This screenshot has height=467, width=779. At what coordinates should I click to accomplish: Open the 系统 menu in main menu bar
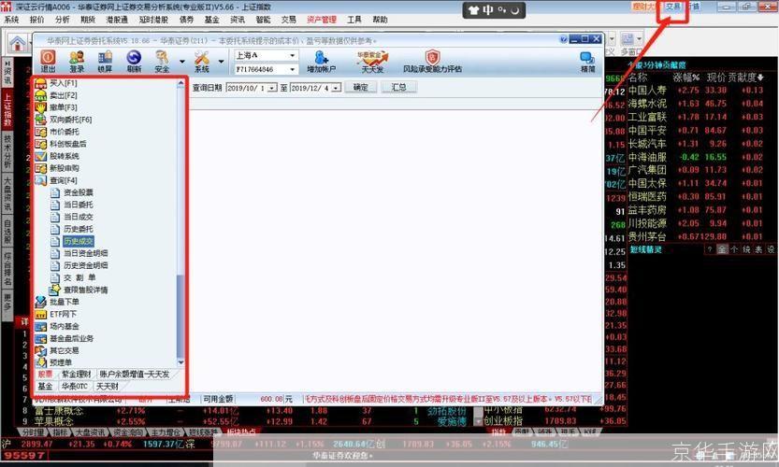11,20
